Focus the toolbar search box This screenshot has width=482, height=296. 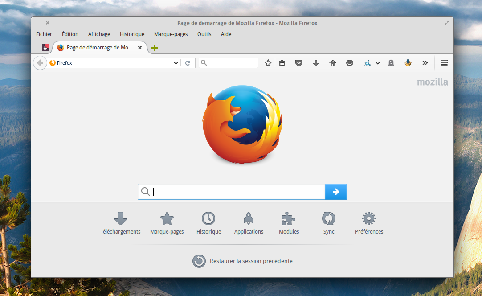click(229, 63)
